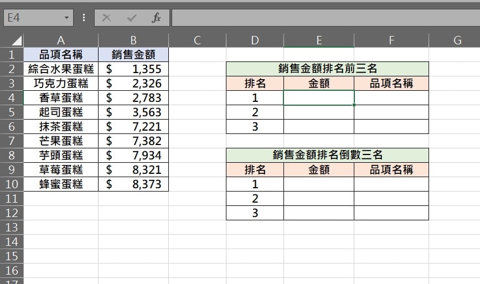480x284 pixels.
Task: Click the selected empty cell E4
Action: (319, 98)
